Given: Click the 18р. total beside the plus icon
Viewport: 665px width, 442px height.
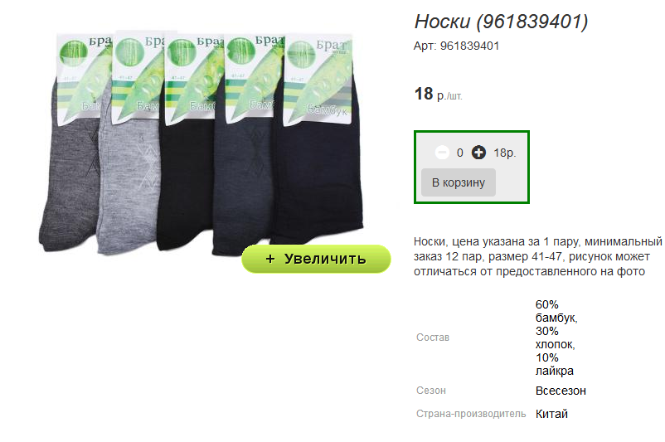Looking at the screenshot, I should pos(505,153).
